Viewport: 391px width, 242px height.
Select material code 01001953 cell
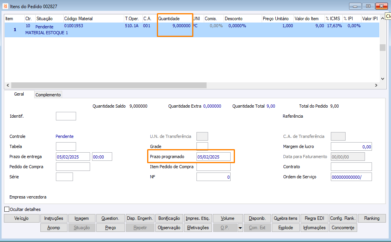(x=73, y=26)
